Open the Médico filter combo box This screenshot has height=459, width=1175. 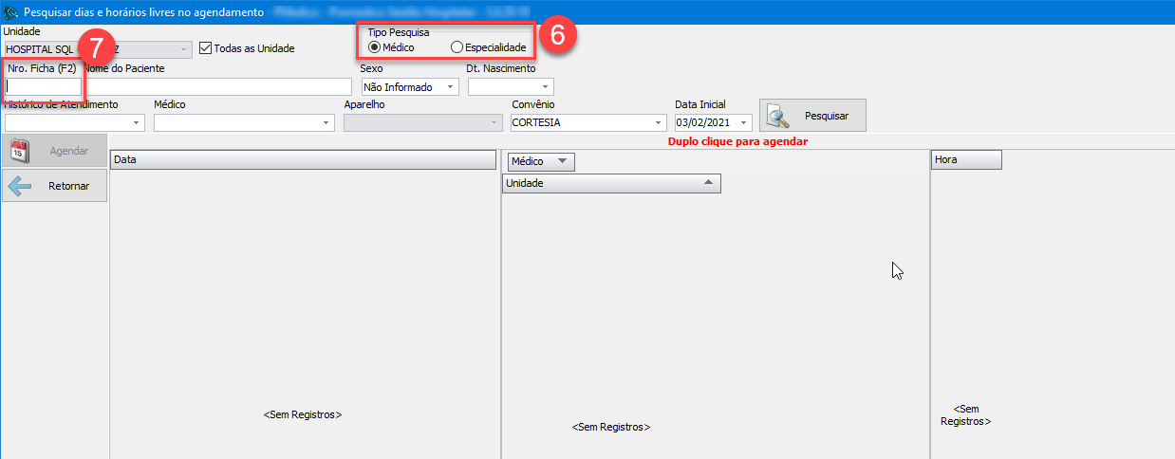click(x=326, y=122)
